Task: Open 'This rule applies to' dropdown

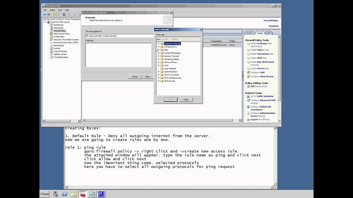Action: pos(119,36)
